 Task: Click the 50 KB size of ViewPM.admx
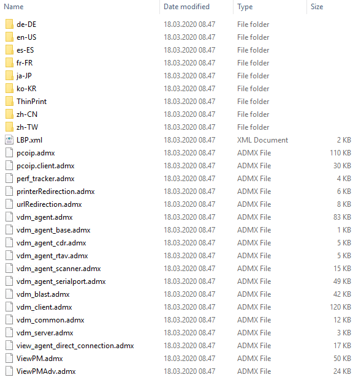[x=342, y=359]
